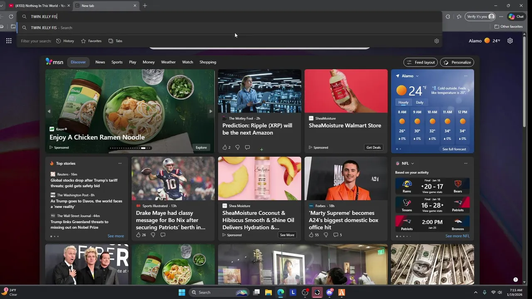532x299 pixels.
Task: Filter search by History
Action: tap(65, 41)
